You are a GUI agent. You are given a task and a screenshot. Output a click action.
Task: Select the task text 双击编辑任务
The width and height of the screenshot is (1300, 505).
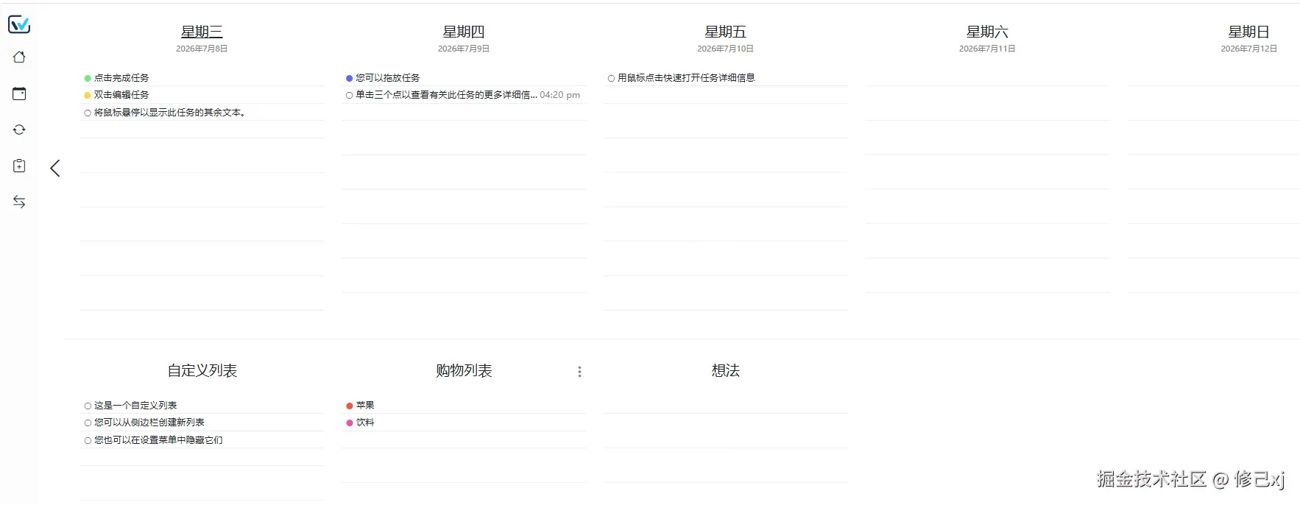(121, 95)
